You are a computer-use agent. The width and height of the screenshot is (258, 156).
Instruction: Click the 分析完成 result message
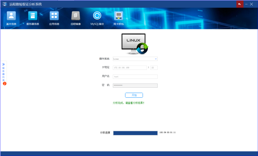coord(129,103)
